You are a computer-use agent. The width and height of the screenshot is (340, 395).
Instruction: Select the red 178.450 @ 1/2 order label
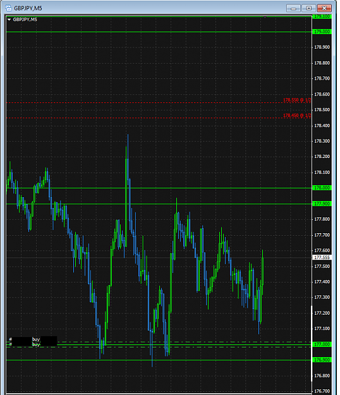tap(297, 116)
